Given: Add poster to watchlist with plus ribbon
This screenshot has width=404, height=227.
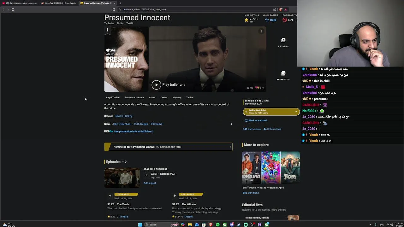Looking at the screenshot, I should pos(107,30).
